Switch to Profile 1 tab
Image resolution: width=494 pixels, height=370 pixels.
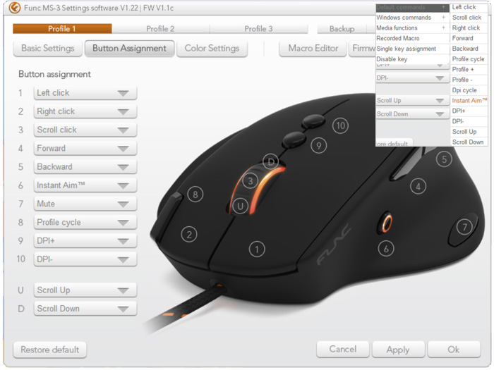[x=62, y=29]
